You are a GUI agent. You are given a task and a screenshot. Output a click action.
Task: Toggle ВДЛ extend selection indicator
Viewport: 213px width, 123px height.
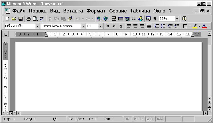pyautogui.click(x=149, y=119)
